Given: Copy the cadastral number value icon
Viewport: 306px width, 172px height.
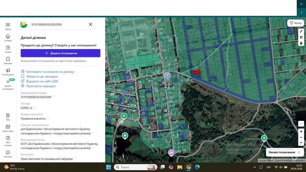Looking at the screenshot, I should [x=54, y=97].
